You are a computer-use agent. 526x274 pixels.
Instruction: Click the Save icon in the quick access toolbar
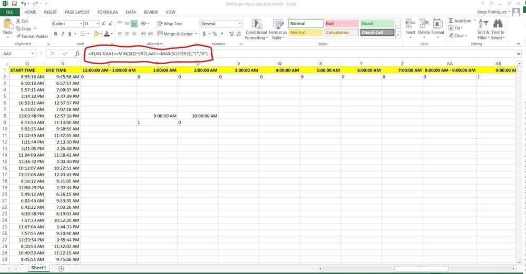tap(14, 4)
